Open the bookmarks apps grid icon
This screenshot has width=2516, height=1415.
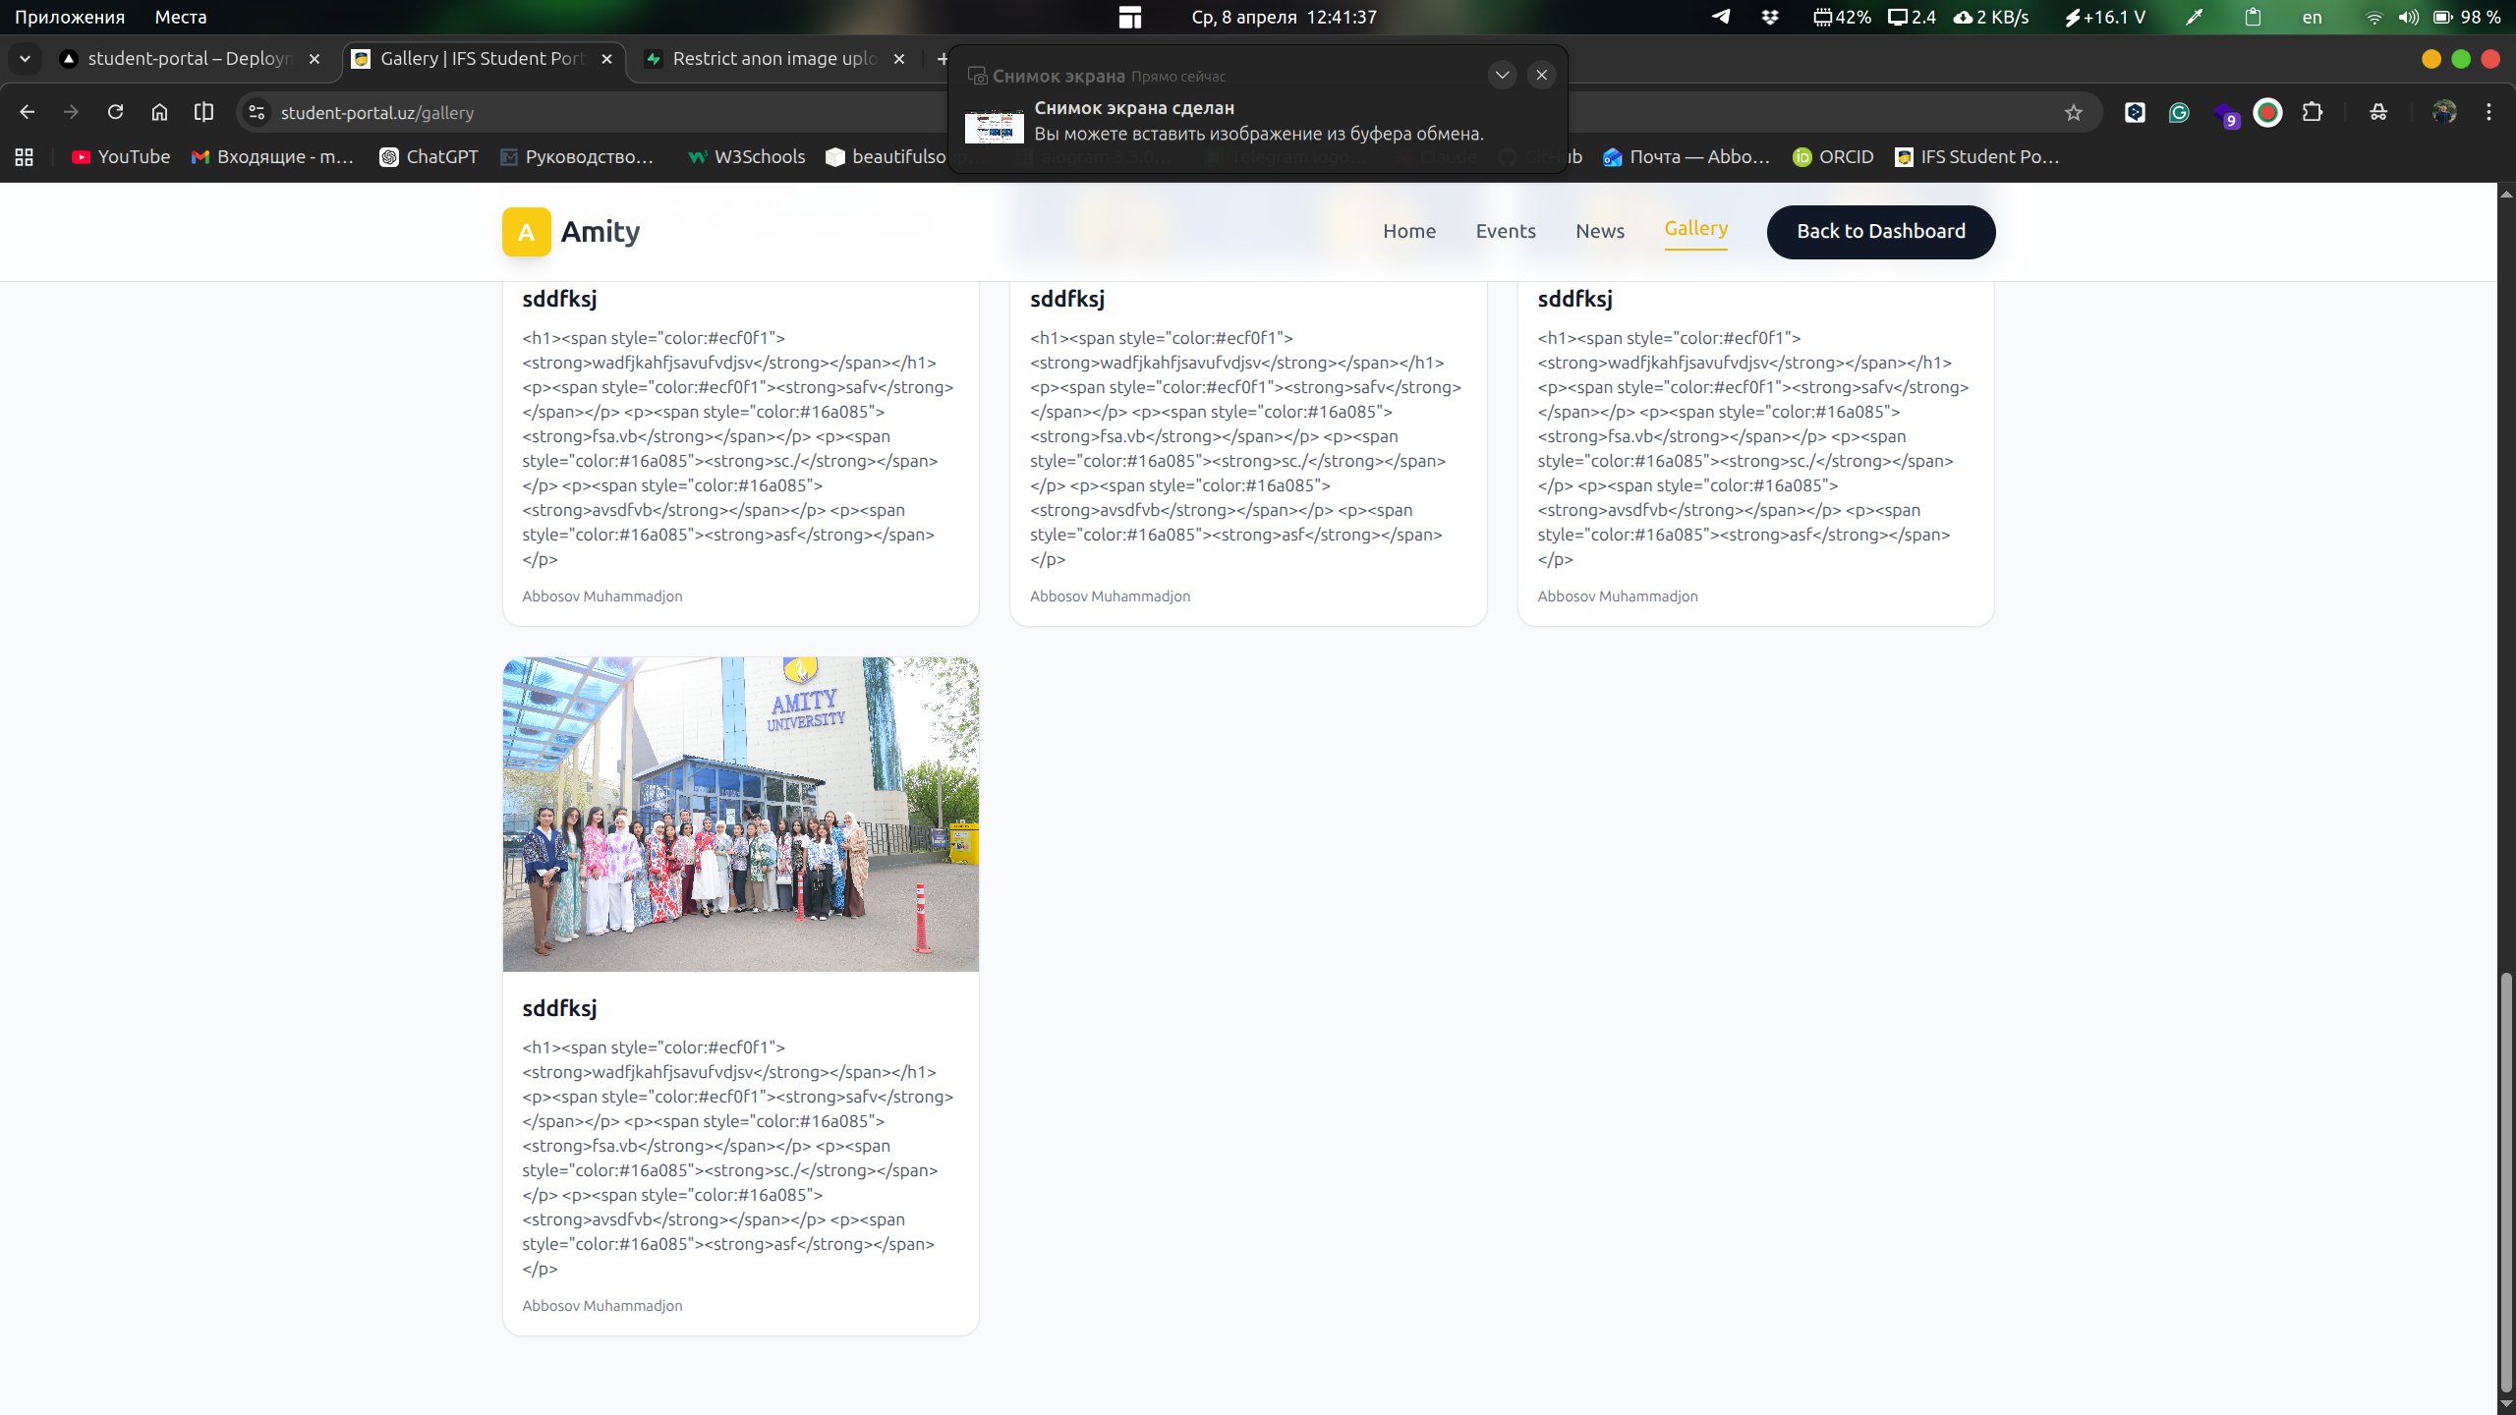pos(25,157)
